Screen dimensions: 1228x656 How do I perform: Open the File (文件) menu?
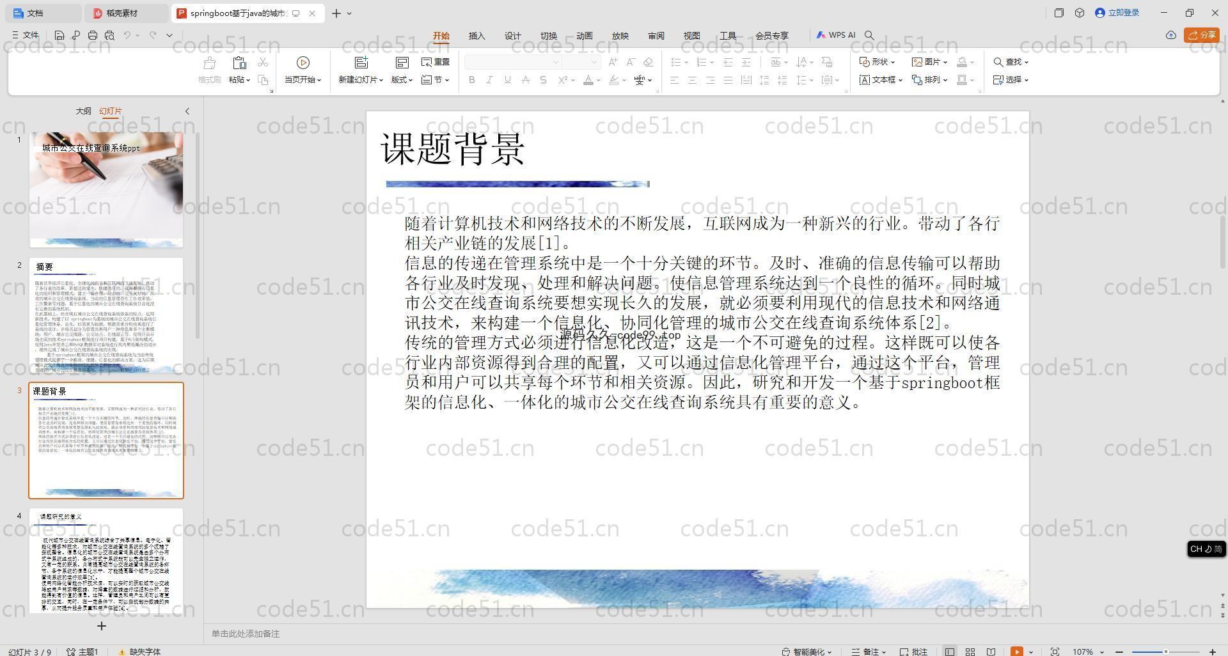pyautogui.click(x=26, y=35)
